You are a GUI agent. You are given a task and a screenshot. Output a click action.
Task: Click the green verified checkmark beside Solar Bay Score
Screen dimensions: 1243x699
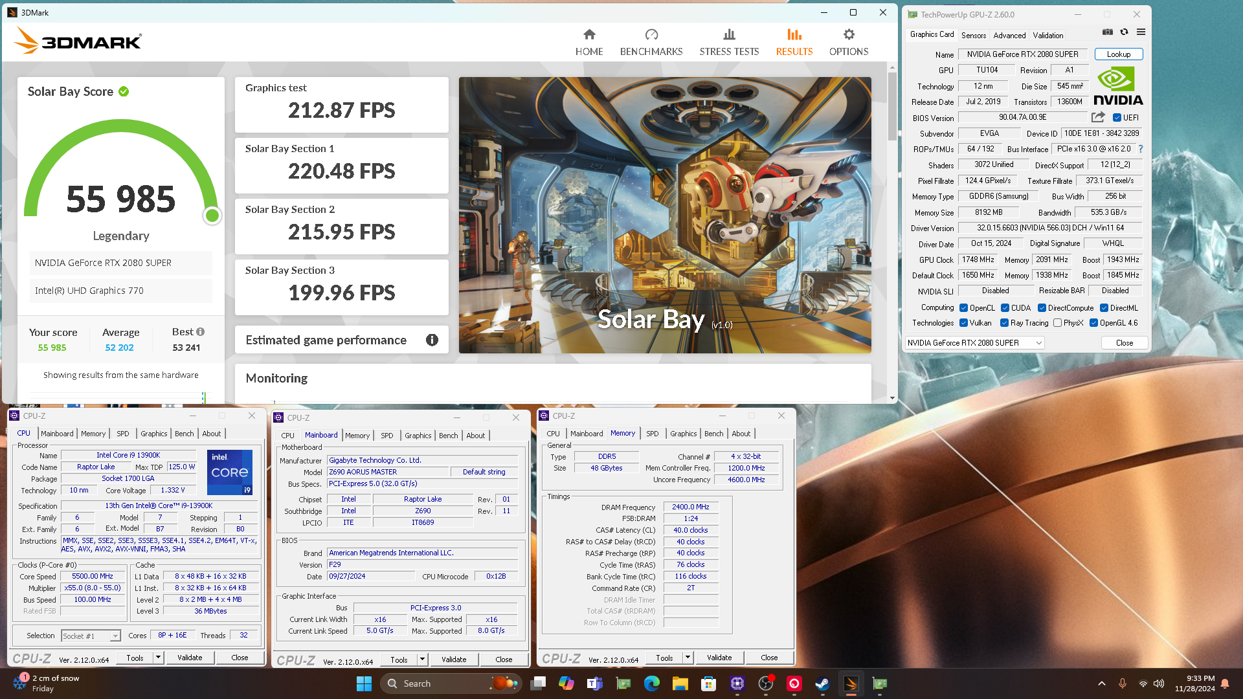(x=124, y=91)
